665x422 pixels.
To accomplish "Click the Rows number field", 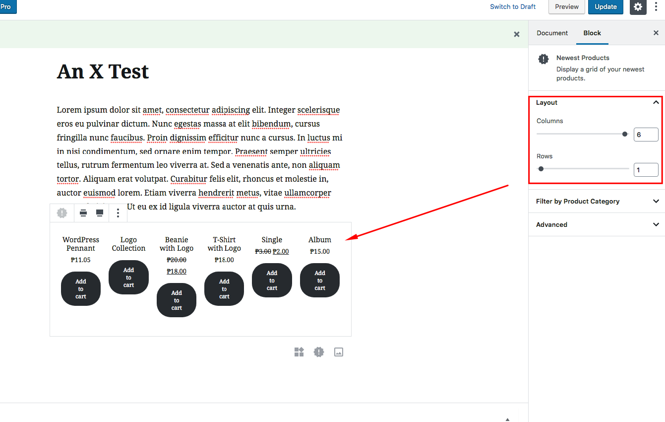I will pos(646,170).
